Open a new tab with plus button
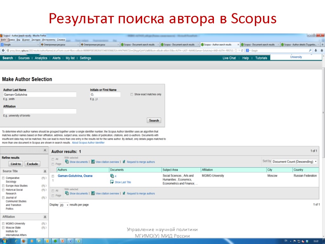The image size is (325, 244). pos(322,44)
